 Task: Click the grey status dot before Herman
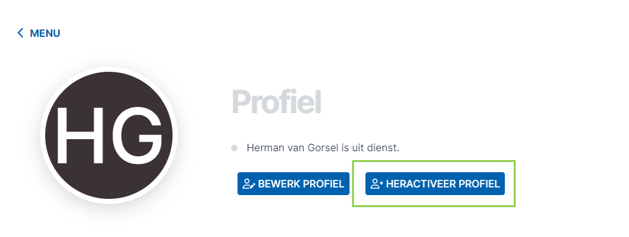click(x=234, y=148)
